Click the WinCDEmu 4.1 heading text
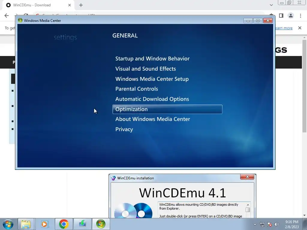The image size is (307, 230). pos(183,193)
